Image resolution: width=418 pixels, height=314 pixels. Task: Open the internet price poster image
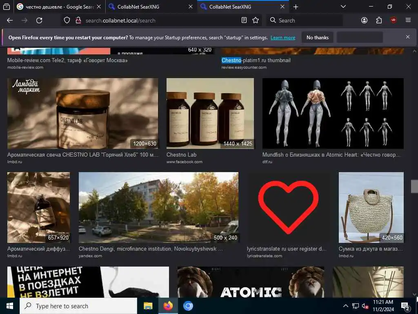click(88, 282)
